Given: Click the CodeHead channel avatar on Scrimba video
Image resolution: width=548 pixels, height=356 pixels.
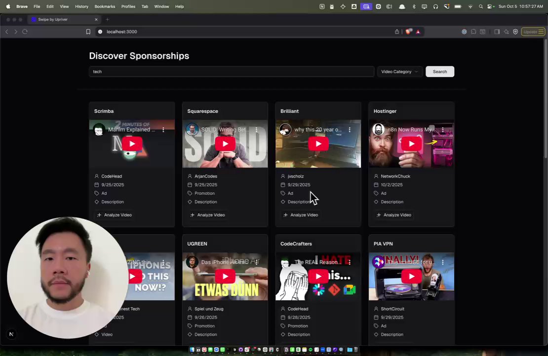Looking at the screenshot, I should (x=99, y=130).
